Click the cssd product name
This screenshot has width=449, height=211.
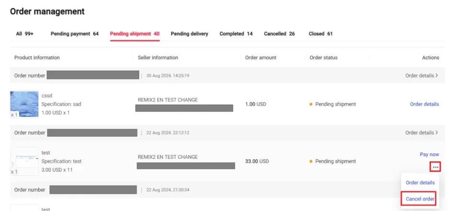click(47, 96)
